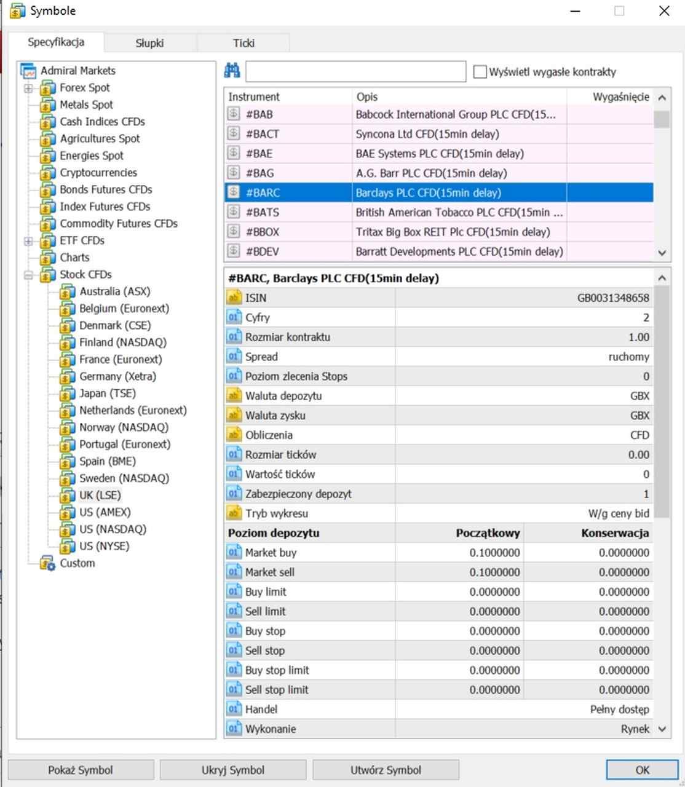Close the Symbole dialog window

click(664, 11)
